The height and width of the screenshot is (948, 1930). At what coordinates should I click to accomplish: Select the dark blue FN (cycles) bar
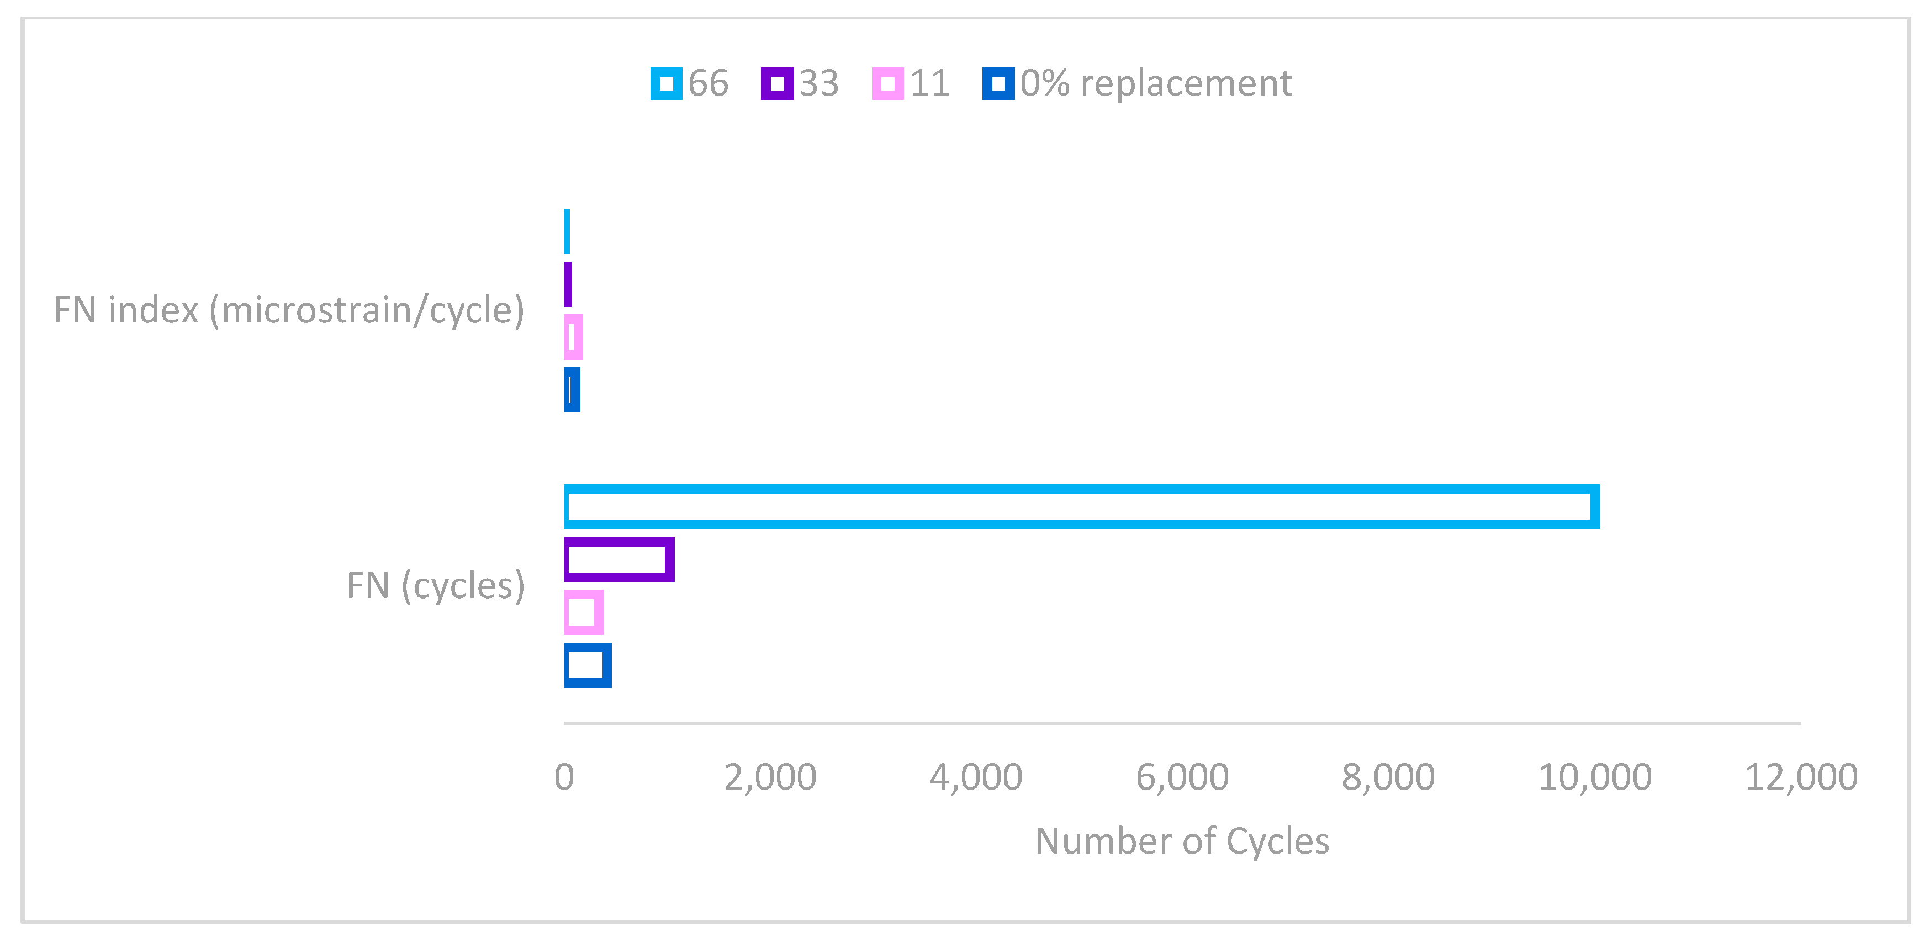point(588,665)
